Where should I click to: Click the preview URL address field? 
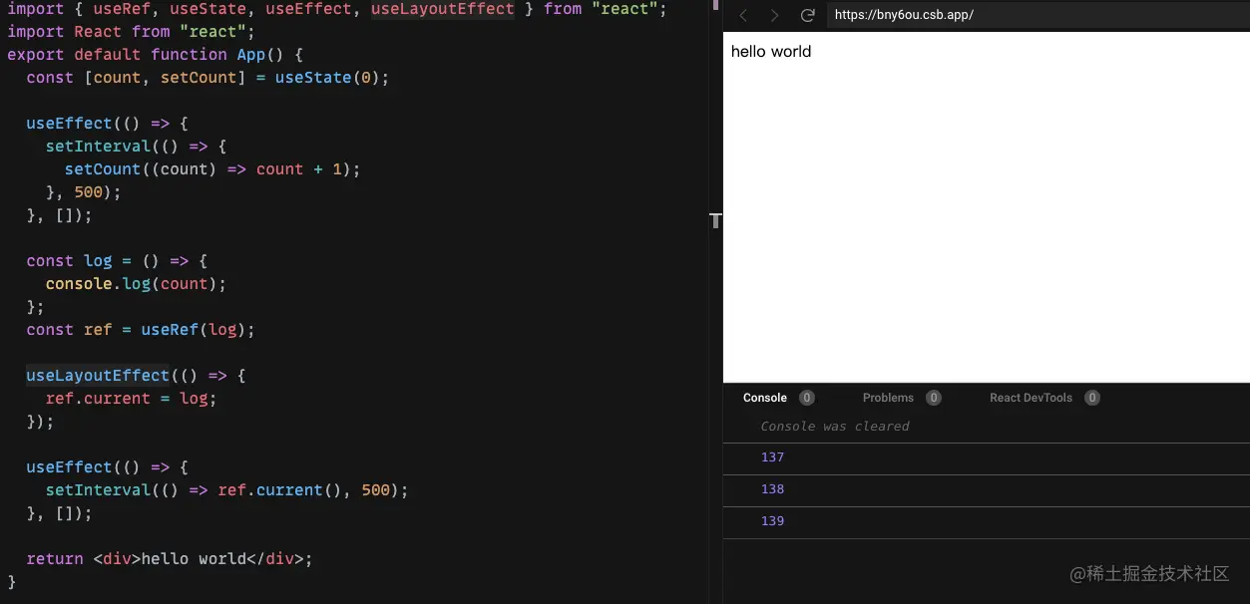click(x=1038, y=15)
